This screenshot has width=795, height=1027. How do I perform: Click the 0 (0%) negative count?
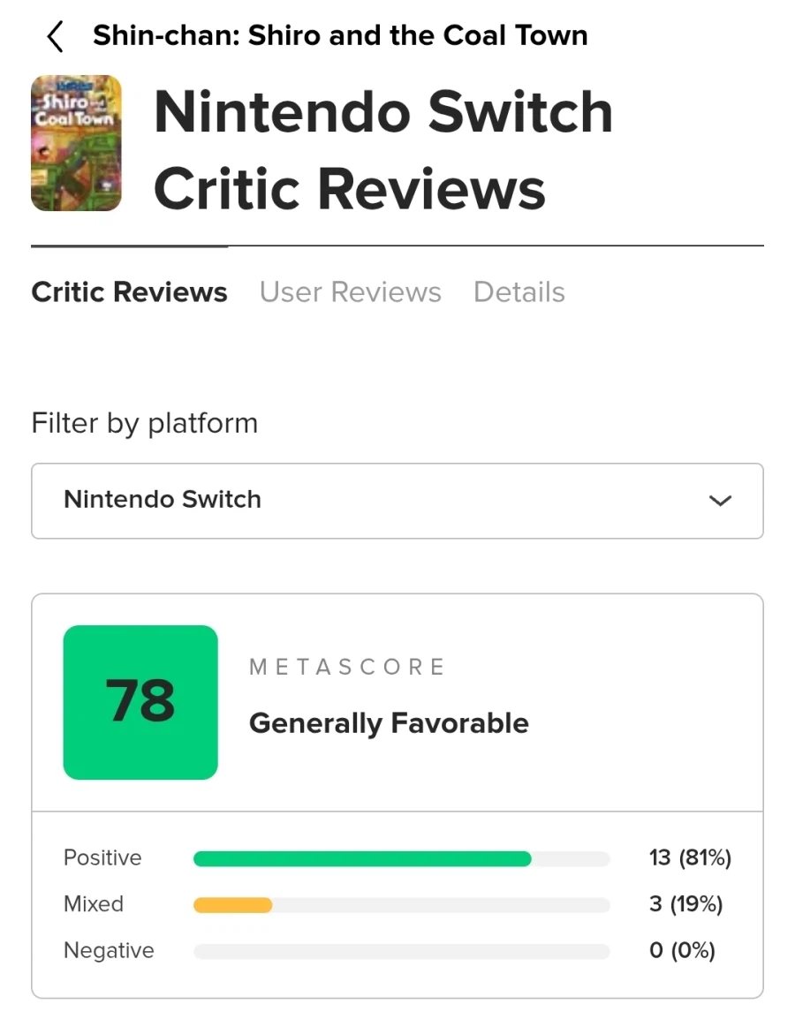682,951
